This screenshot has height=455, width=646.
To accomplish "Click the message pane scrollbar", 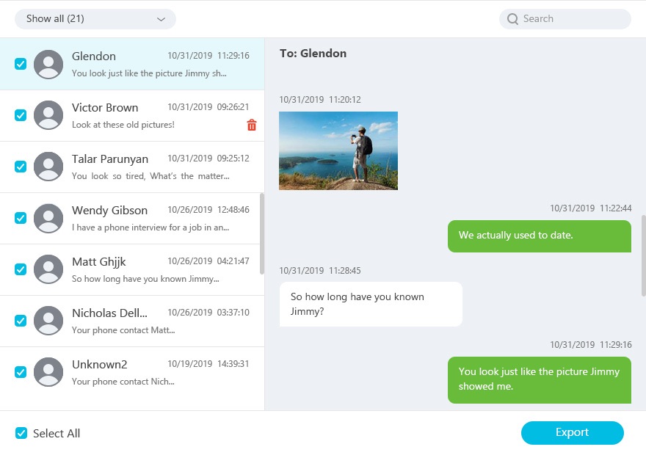I will pos(644,255).
